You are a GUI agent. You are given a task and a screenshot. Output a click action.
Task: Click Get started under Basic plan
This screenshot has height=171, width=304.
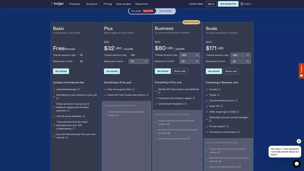[x=61, y=71]
